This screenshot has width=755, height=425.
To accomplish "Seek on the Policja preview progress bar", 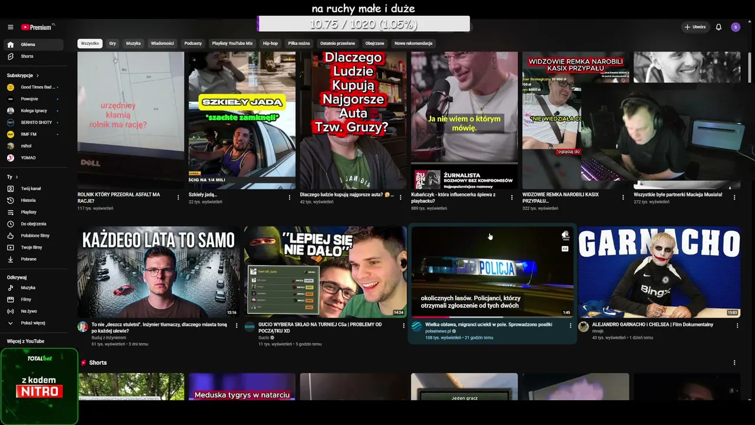I will [493, 317].
